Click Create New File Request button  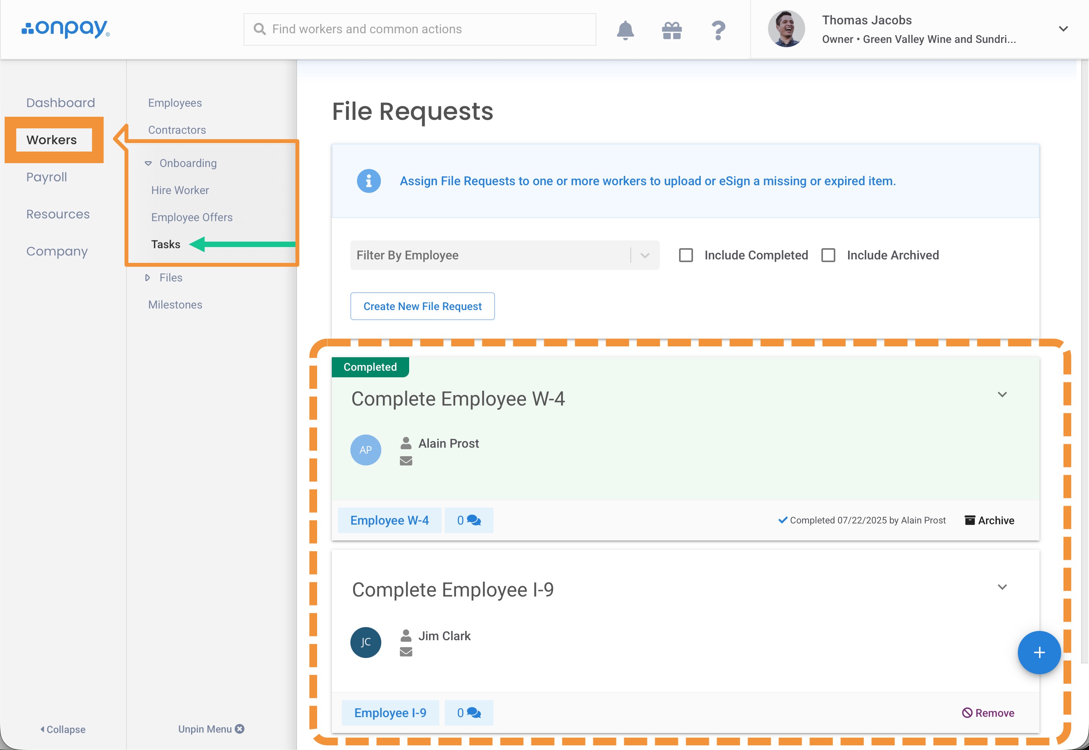point(422,307)
